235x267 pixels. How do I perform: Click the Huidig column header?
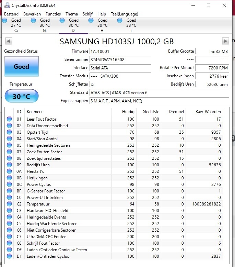(124, 112)
